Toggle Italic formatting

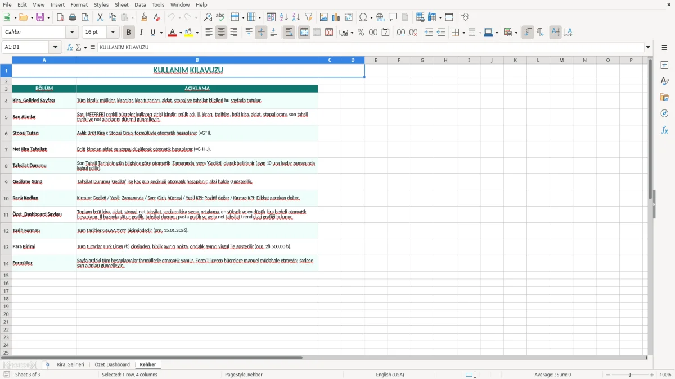click(141, 33)
